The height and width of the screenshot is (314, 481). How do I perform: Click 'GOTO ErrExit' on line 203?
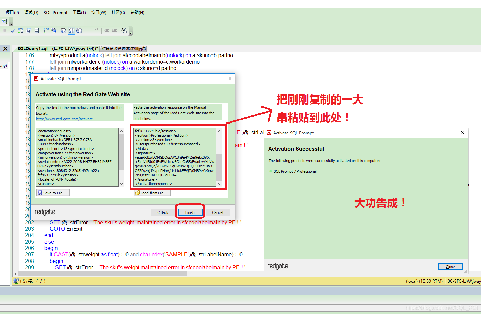(66, 229)
